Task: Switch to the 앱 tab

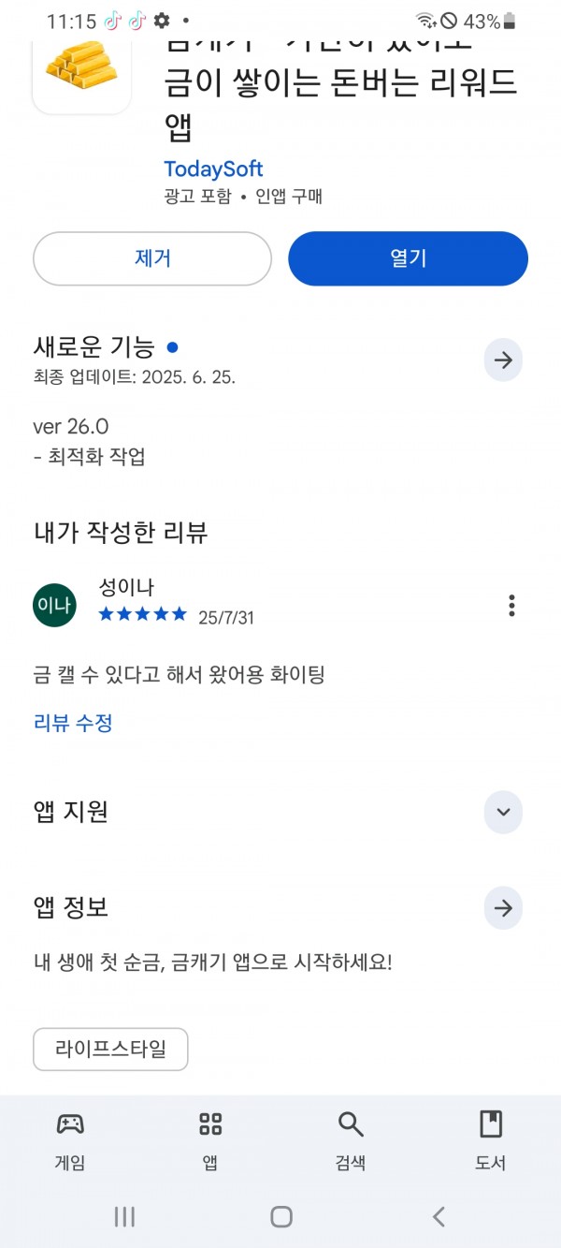Action: [210, 1141]
